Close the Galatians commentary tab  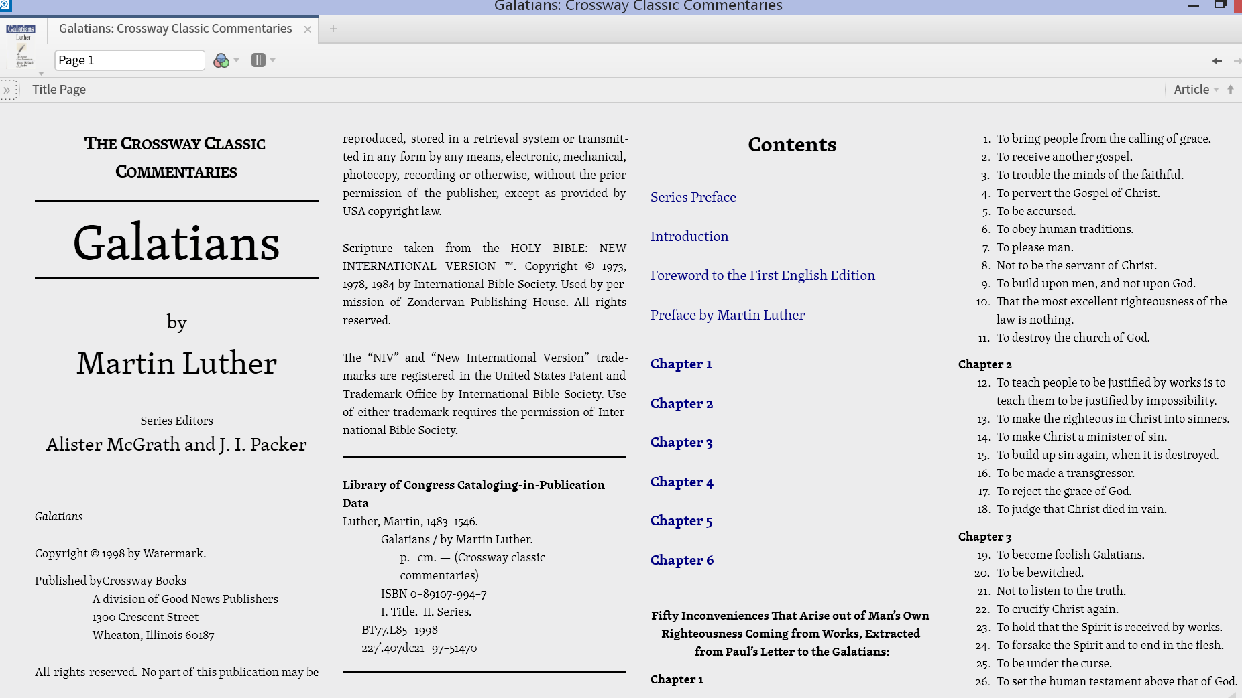tap(308, 29)
